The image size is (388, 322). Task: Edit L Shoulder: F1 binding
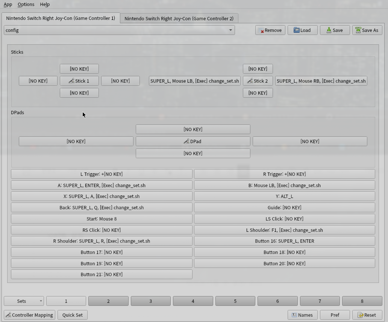285,230
